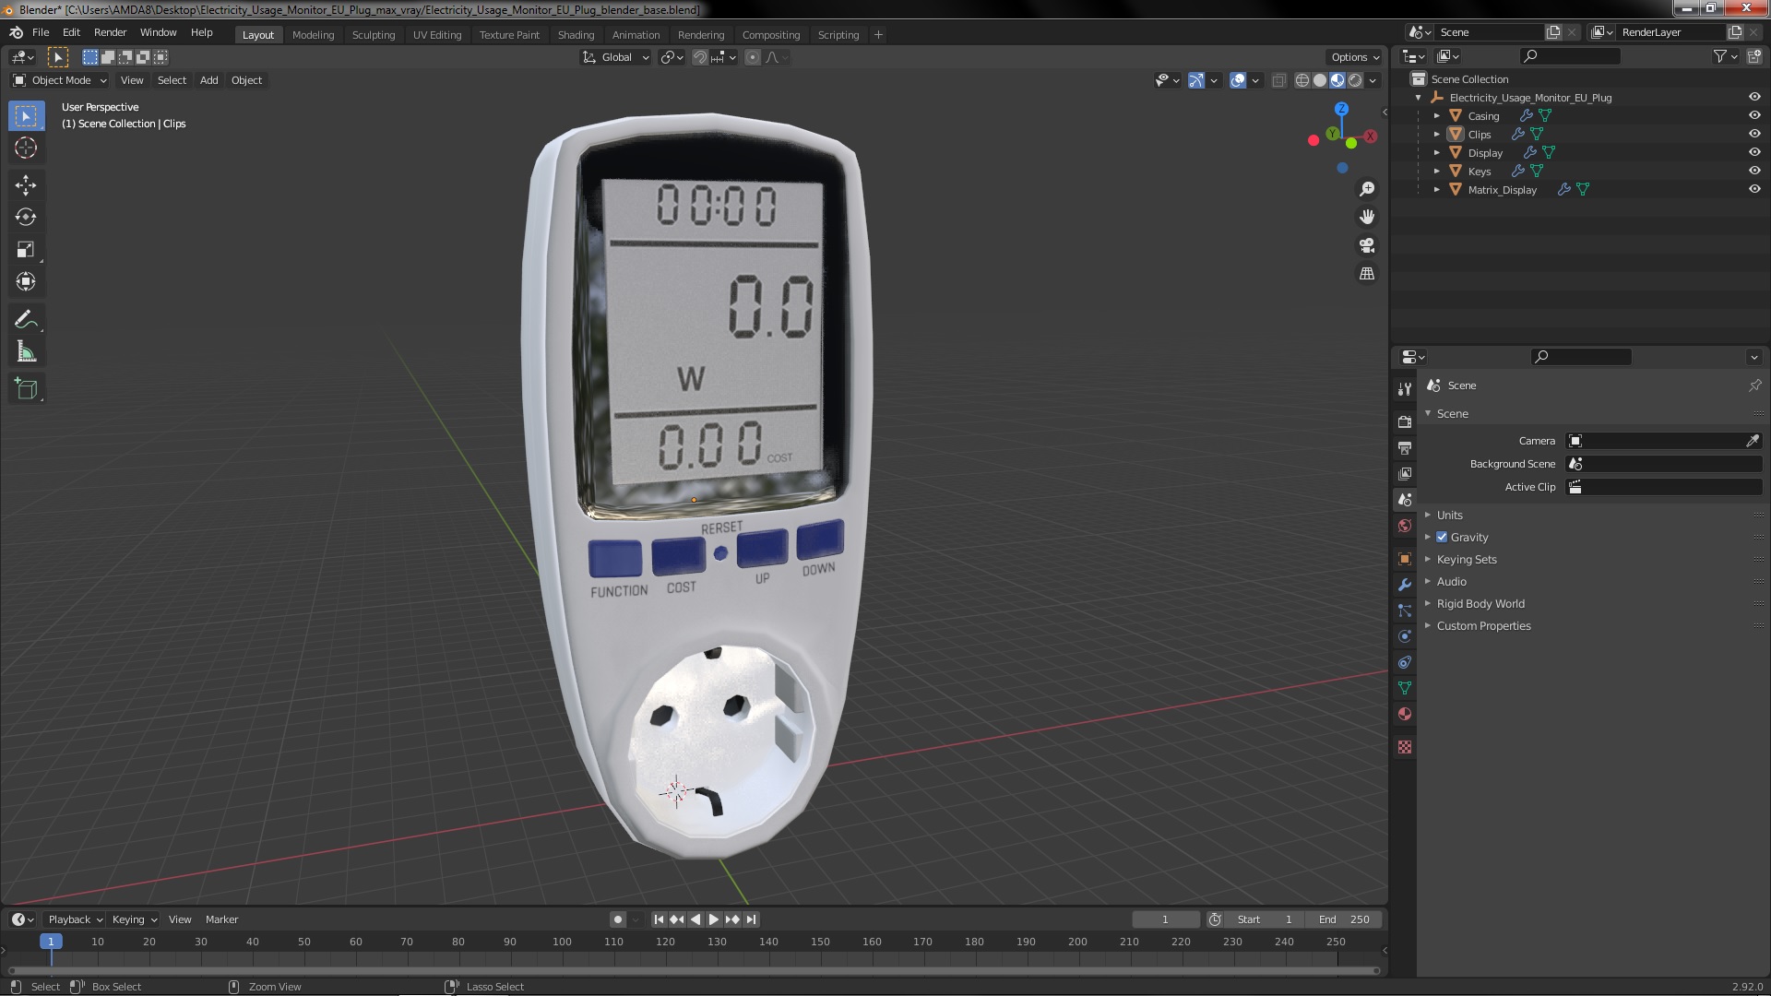This screenshot has width=1771, height=996.
Task: Expand the Keys object tree
Action: point(1437,171)
